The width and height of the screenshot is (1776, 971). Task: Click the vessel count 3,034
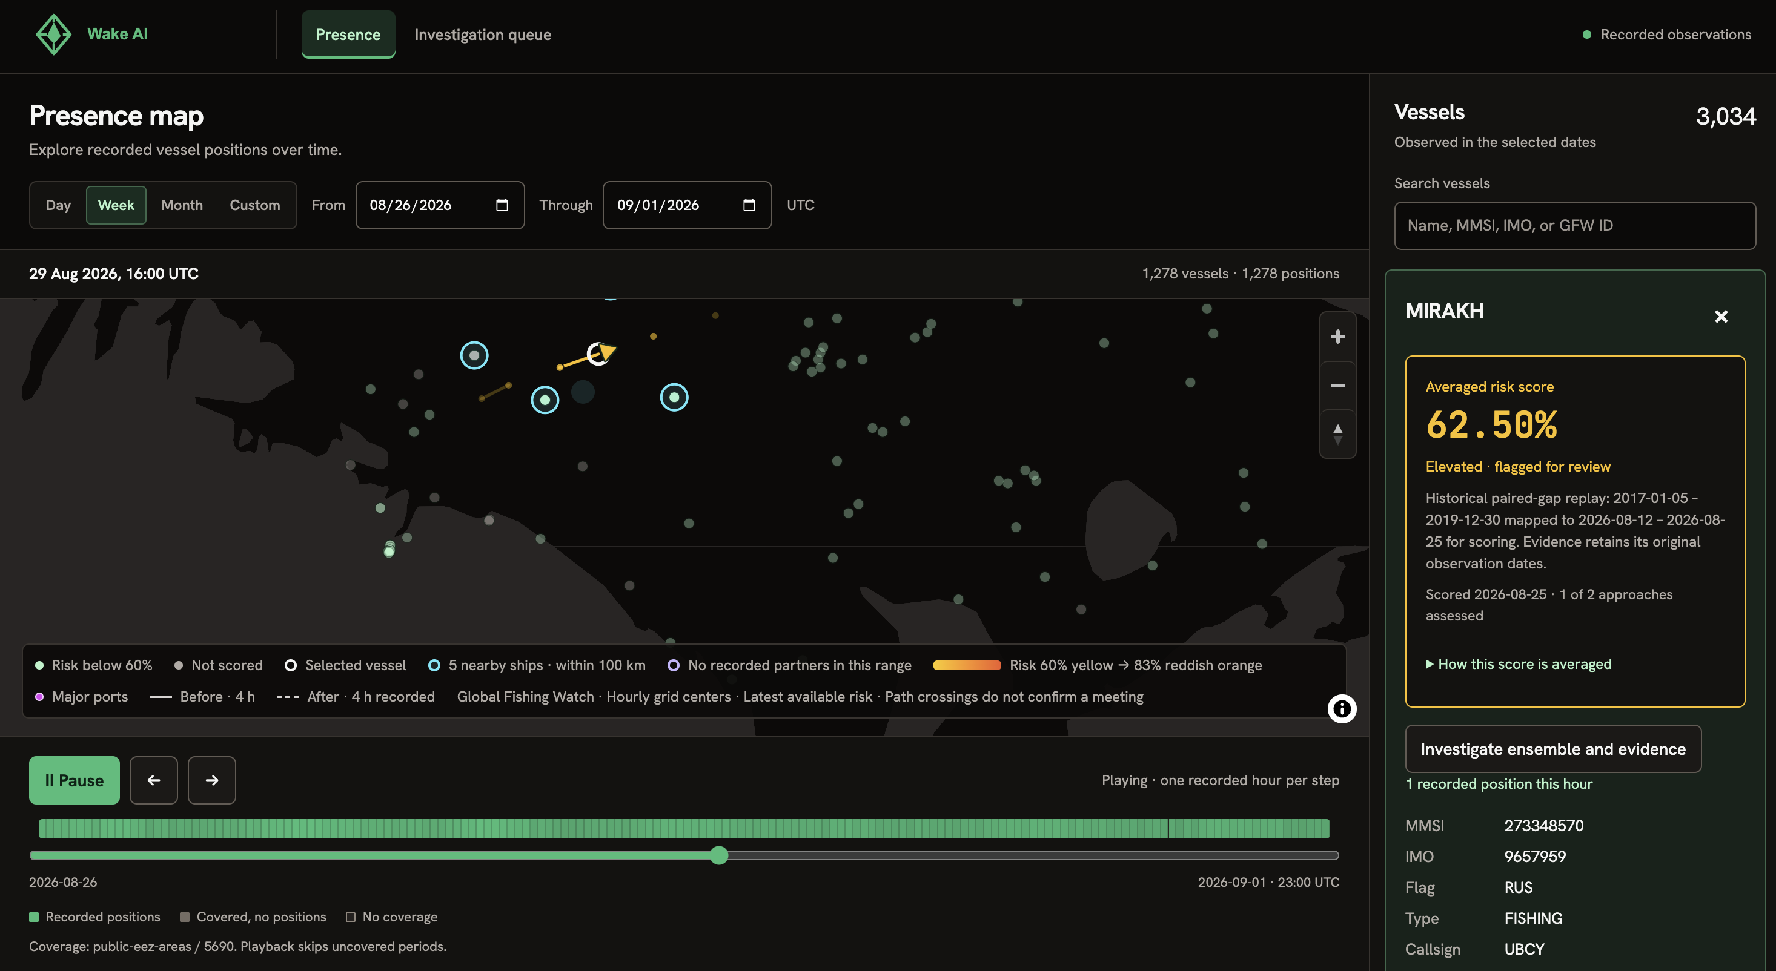1726,116
